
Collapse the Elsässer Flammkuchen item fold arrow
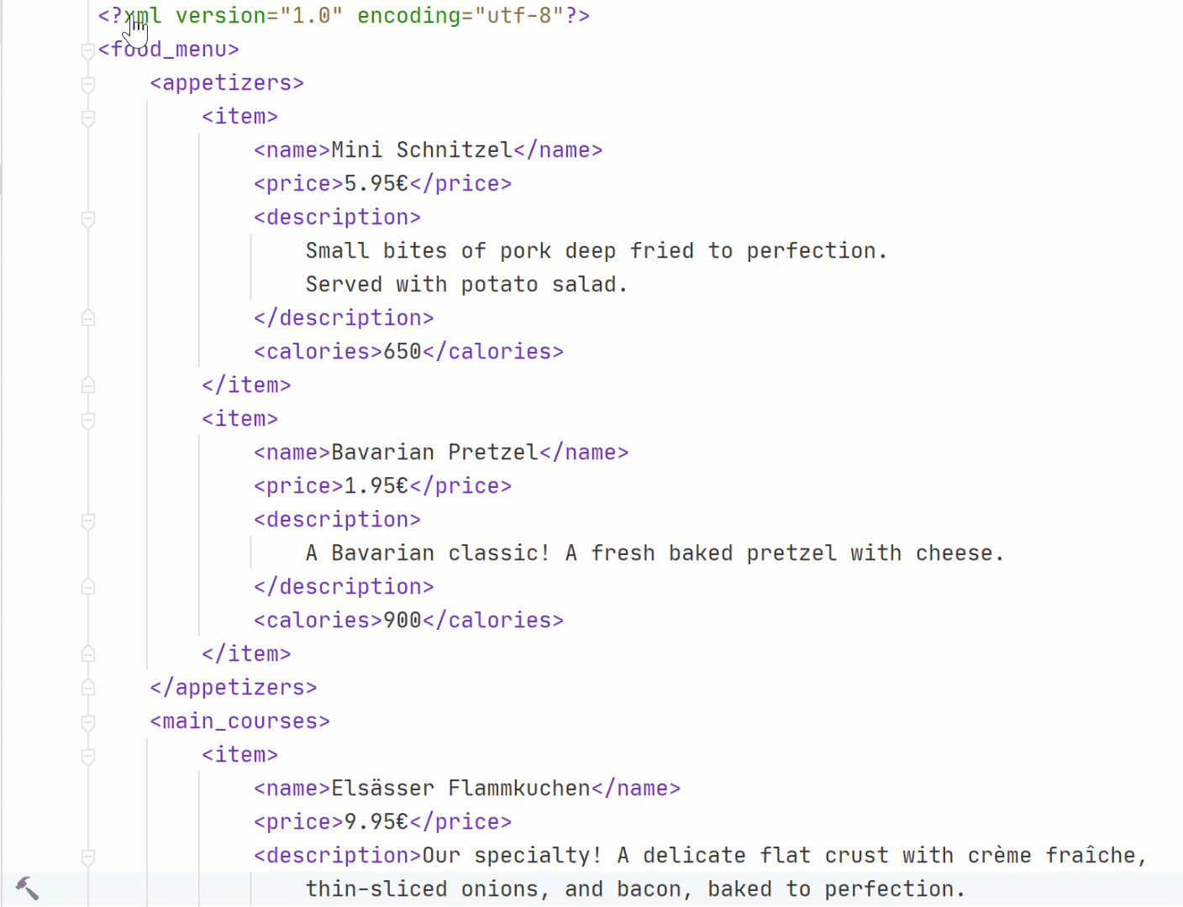point(87,757)
